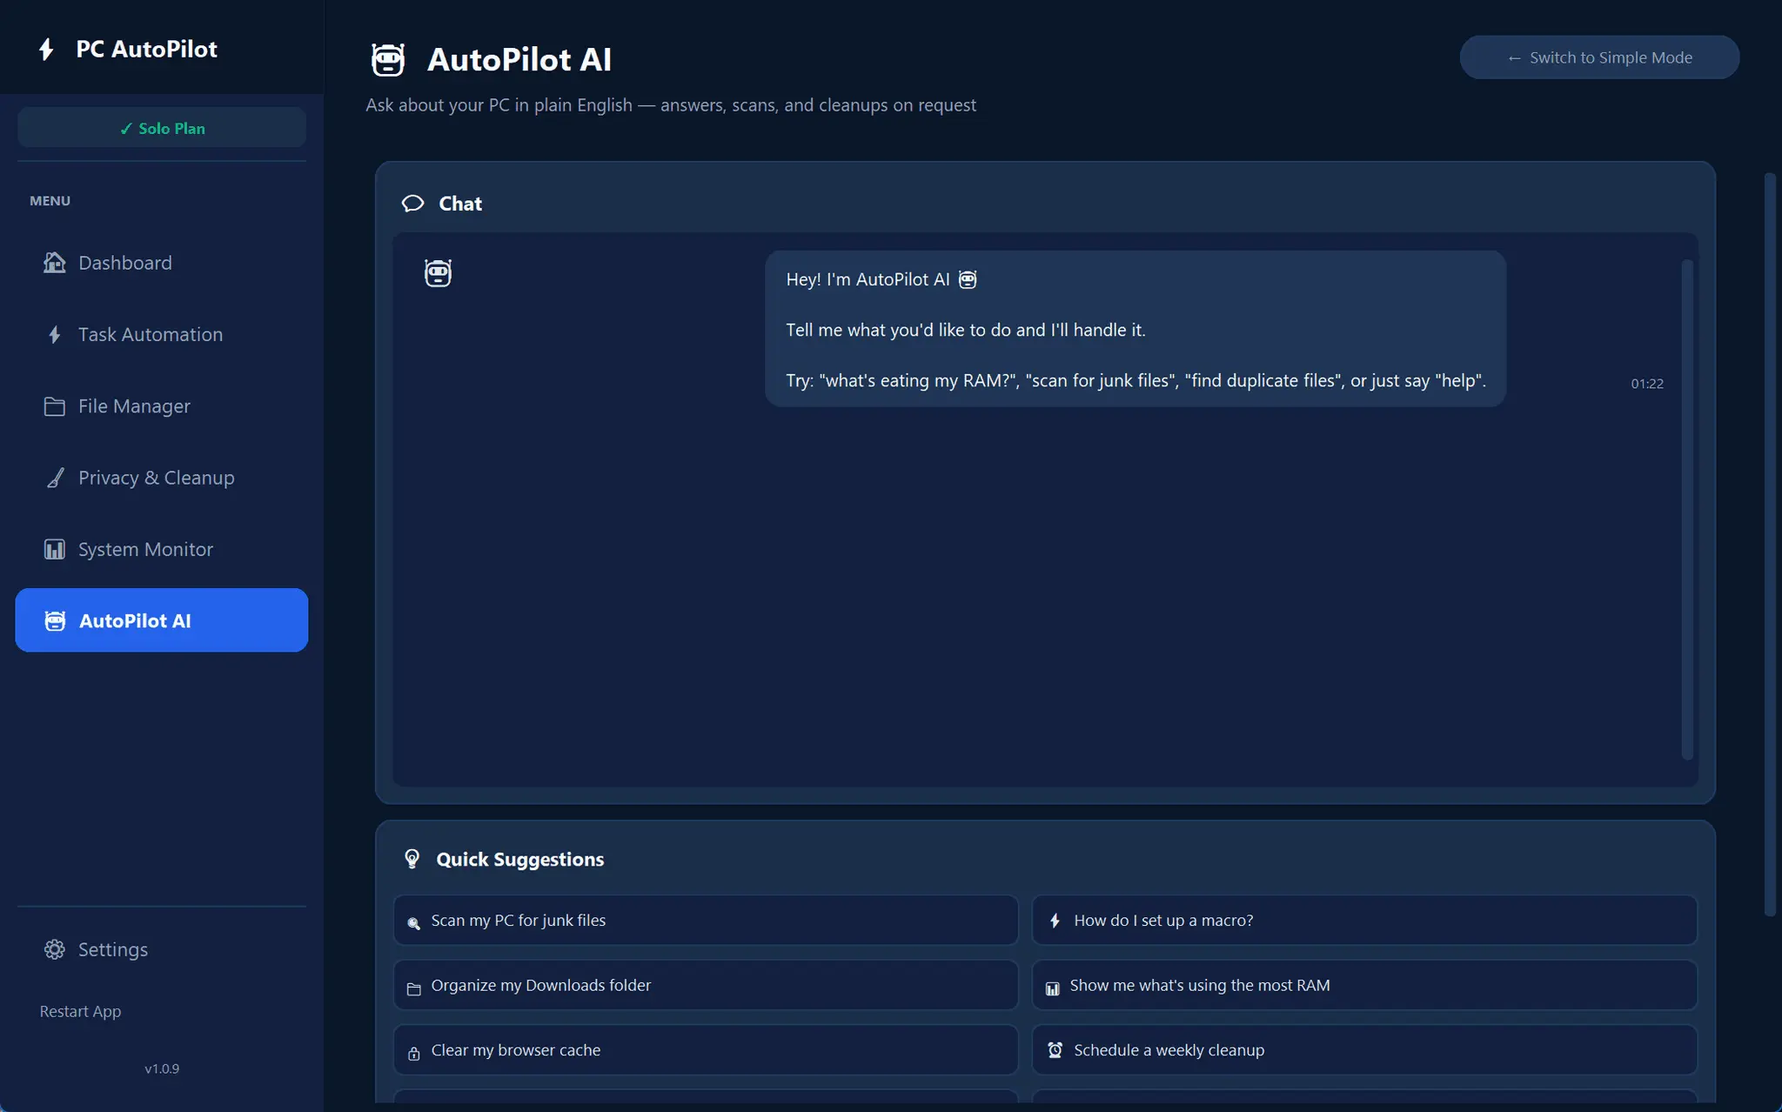Click the Quick Suggestions heading
This screenshot has width=1782, height=1112.
tap(519, 860)
